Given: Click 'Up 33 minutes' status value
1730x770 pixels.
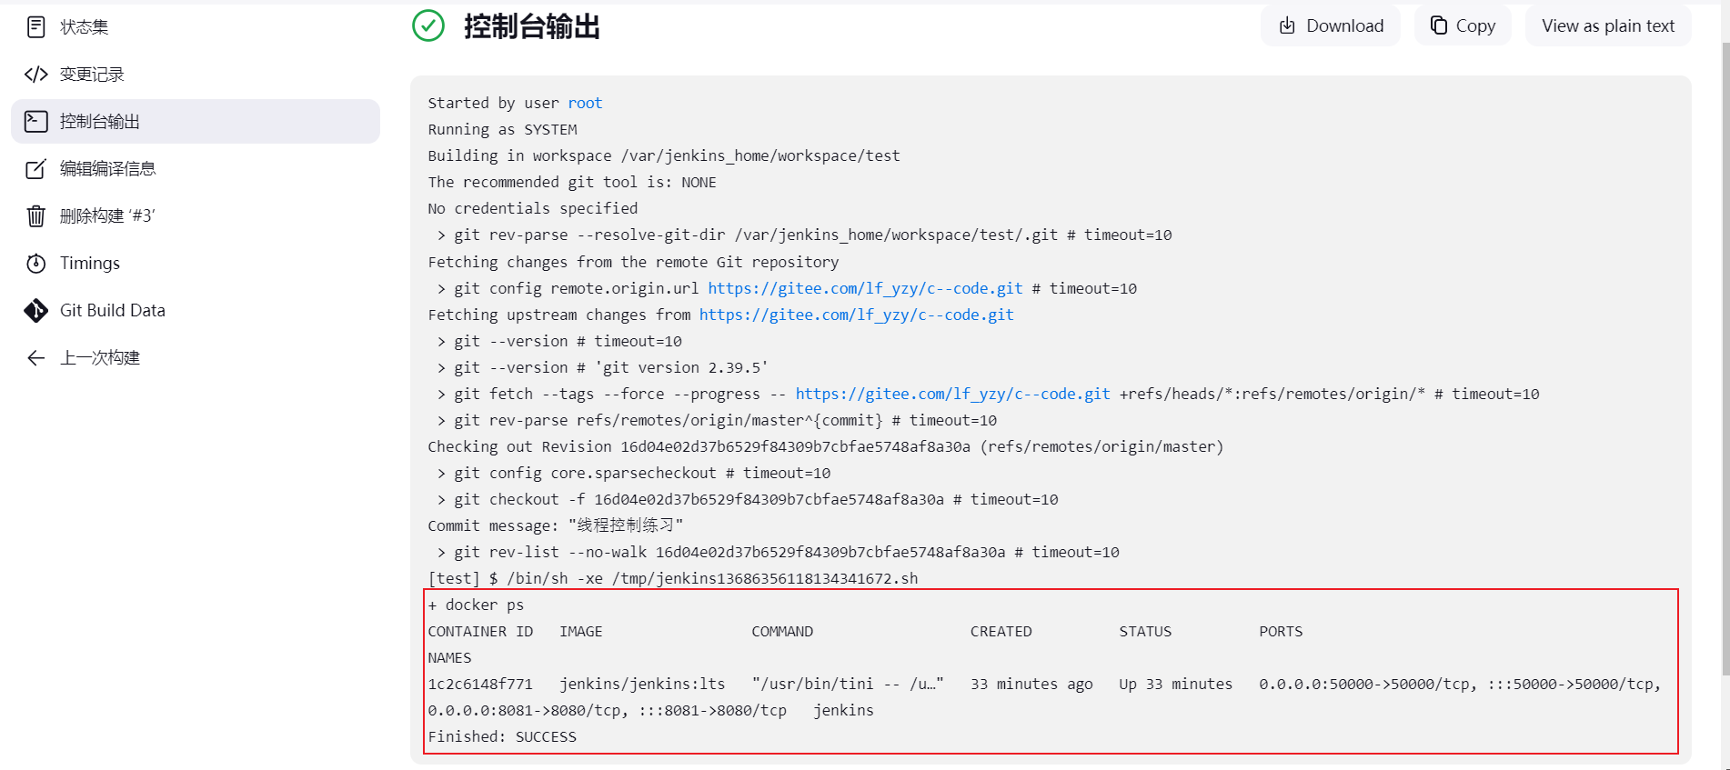Looking at the screenshot, I should point(1176,685).
